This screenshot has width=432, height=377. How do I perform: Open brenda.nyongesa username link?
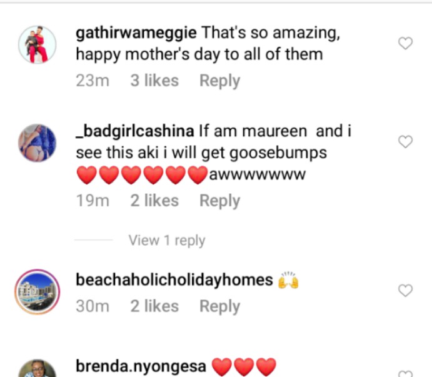(141, 366)
